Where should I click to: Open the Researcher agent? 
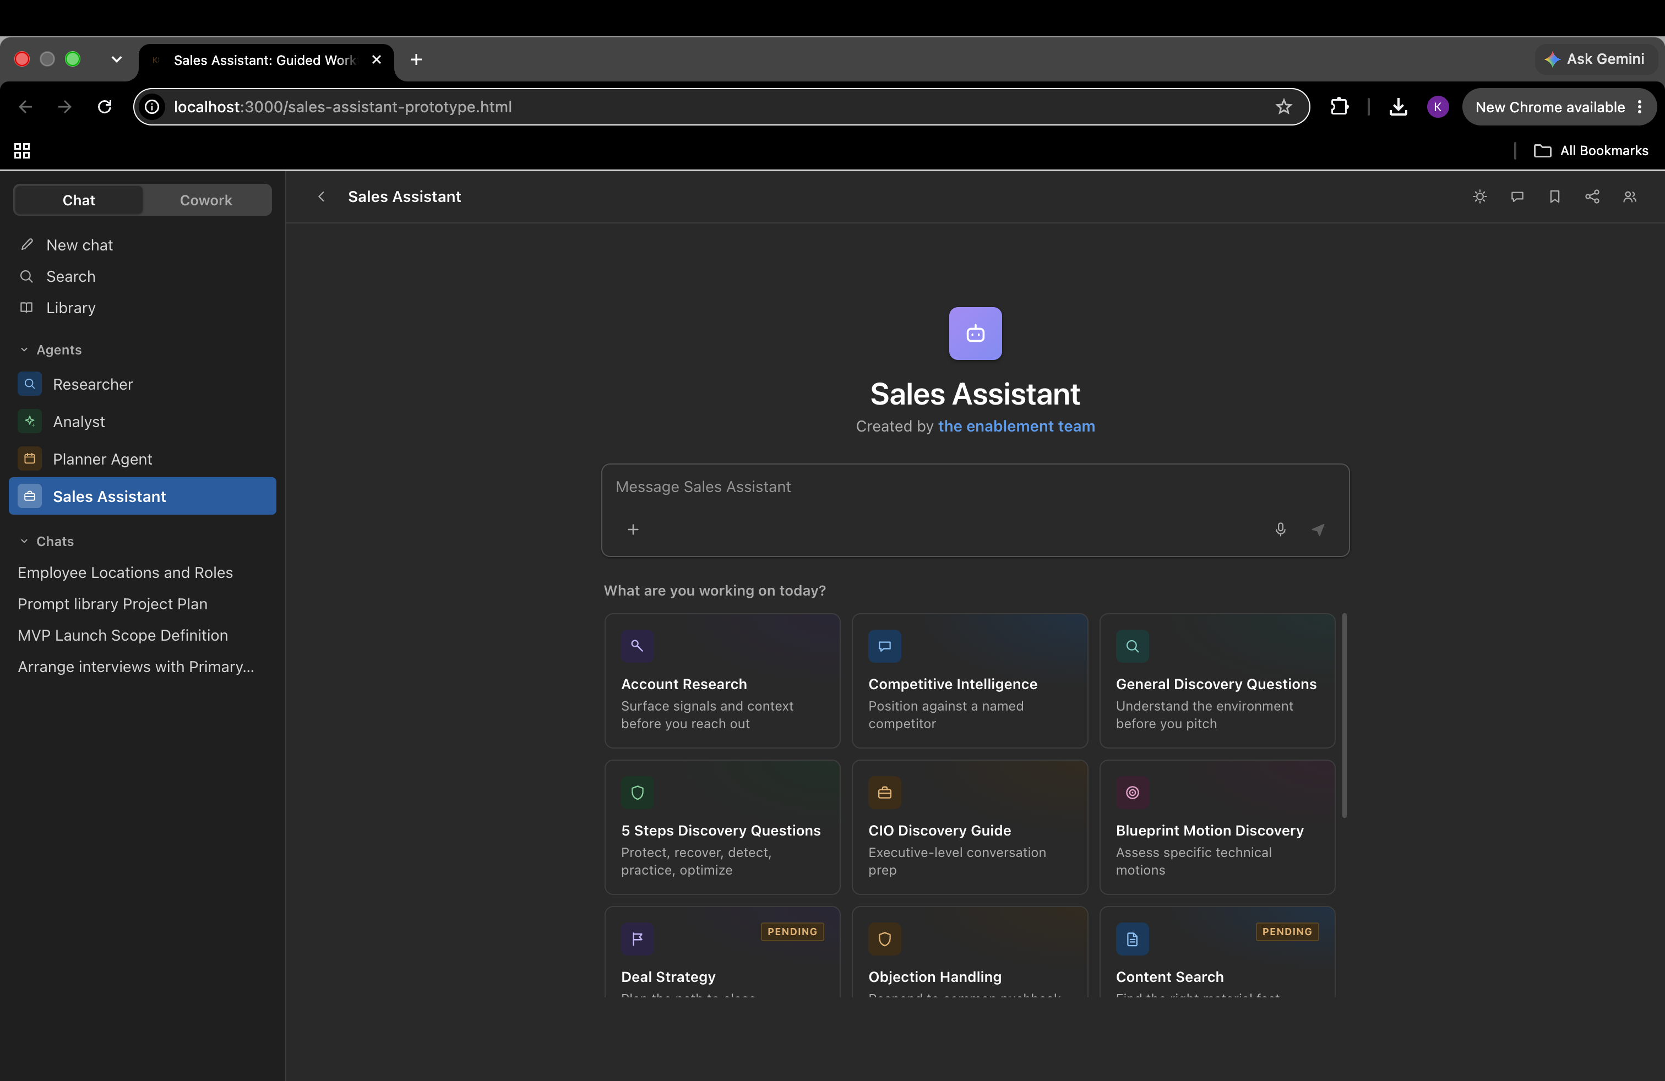pos(143,384)
